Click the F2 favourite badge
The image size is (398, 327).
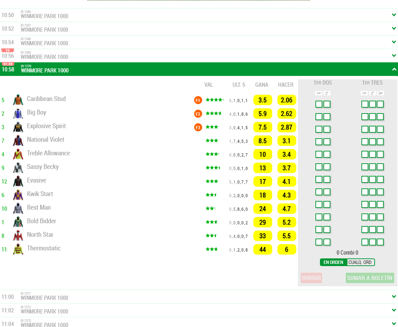198,114
